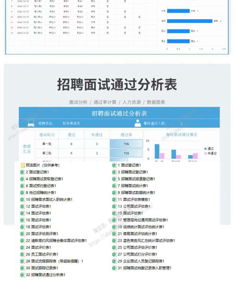Click the 软件测试员 position value
235x283 pixels.
[71, 123]
